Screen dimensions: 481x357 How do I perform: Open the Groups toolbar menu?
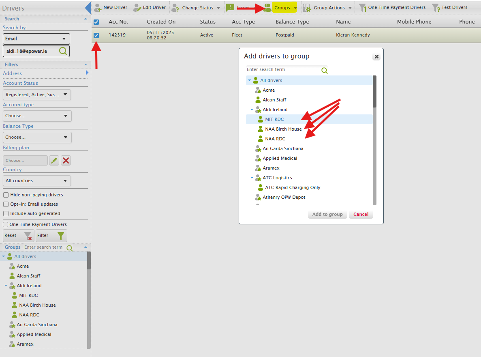point(281,8)
